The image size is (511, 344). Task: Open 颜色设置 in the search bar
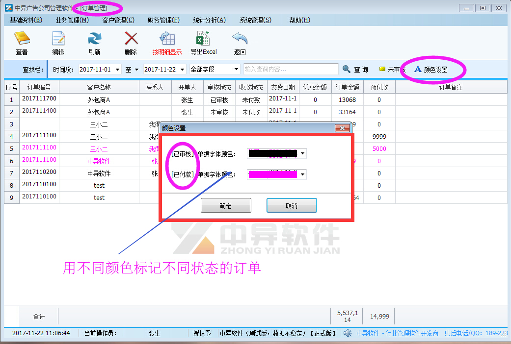click(x=431, y=69)
